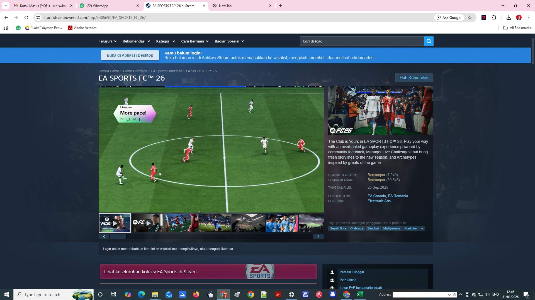
Task: Expand more tags with the plus icon
Action: pos(422,228)
